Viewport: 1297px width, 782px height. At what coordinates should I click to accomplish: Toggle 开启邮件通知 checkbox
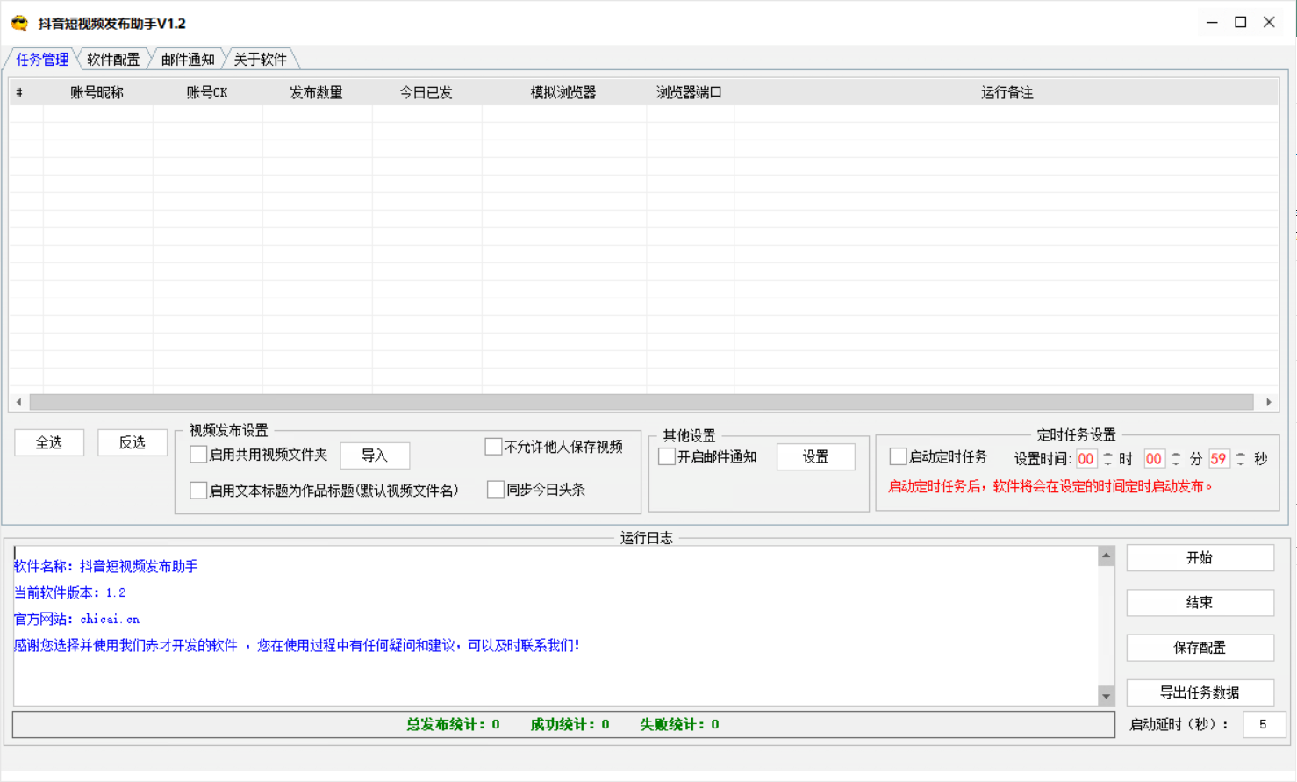click(x=667, y=456)
